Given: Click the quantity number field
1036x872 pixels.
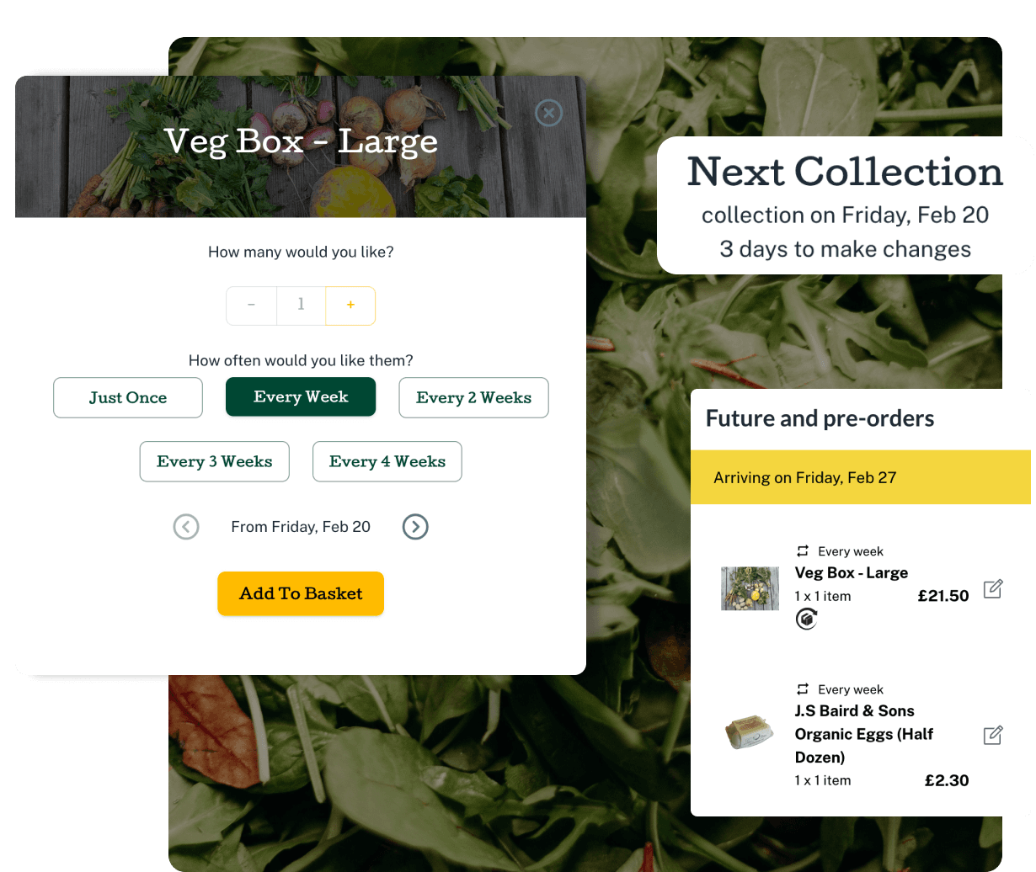Looking at the screenshot, I should (x=301, y=305).
